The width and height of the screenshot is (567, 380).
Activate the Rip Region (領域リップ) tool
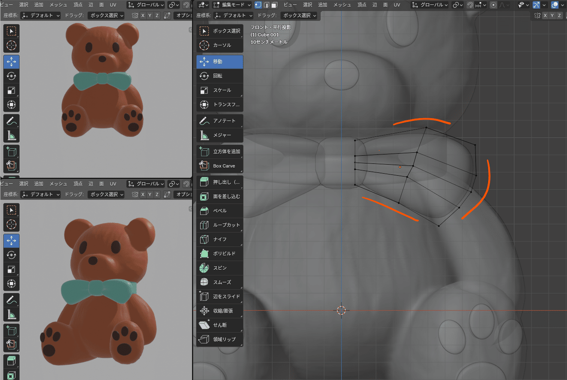tap(220, 339)
